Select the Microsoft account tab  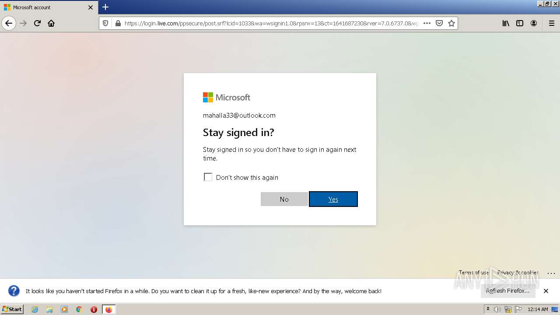(x=49, y=7)
